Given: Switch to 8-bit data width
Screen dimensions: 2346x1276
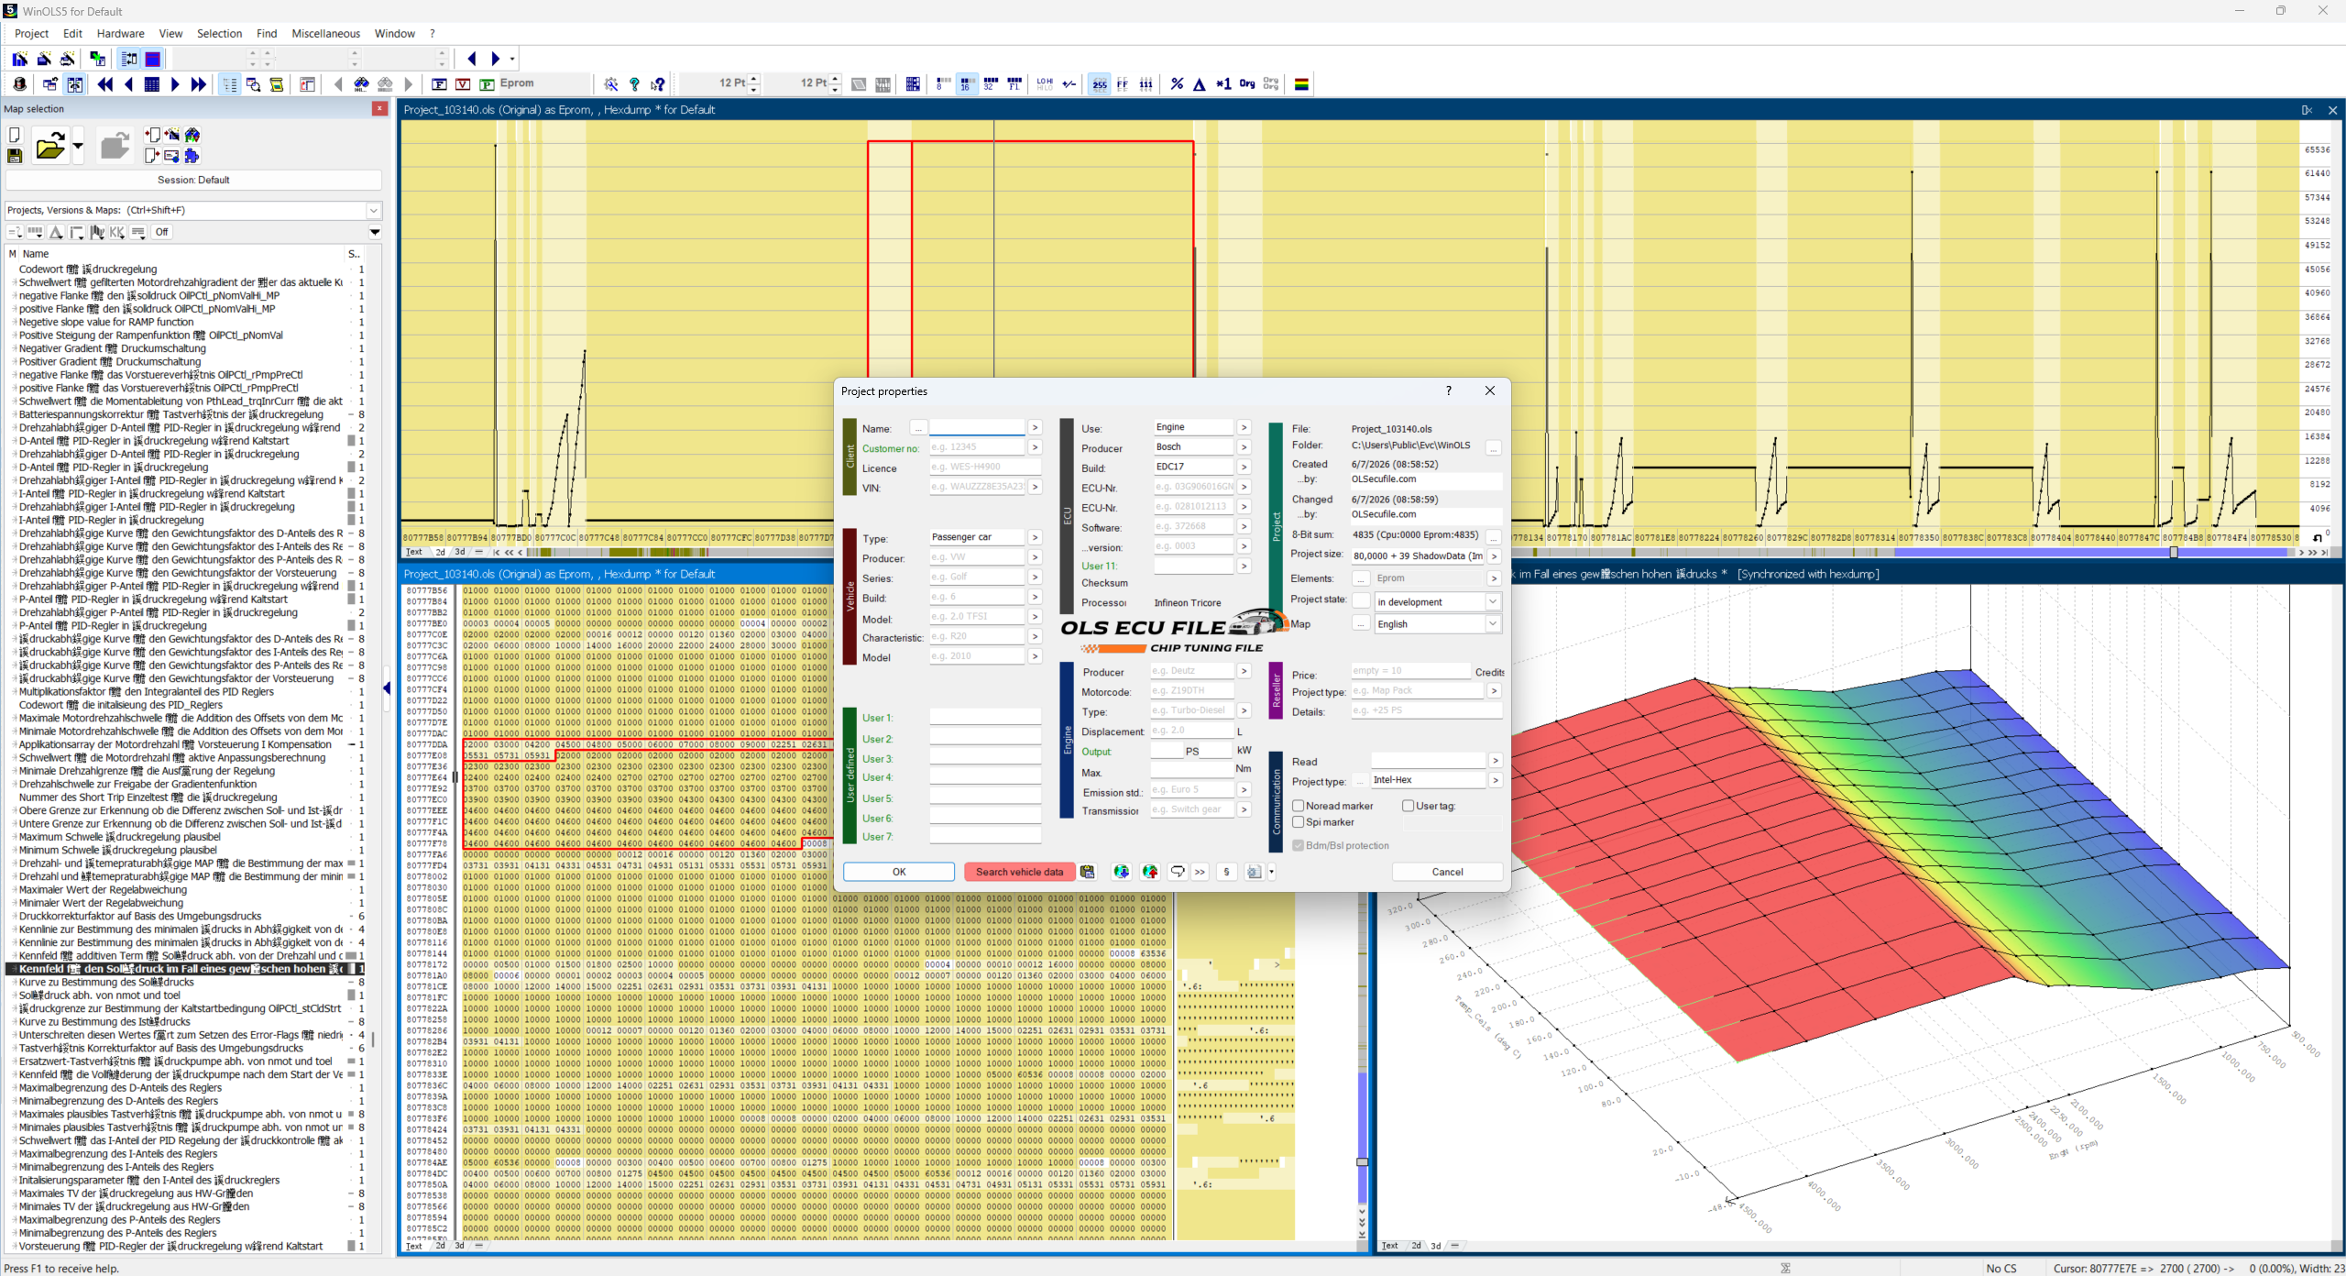Looking at the screenshot, I should pos(943,84).
